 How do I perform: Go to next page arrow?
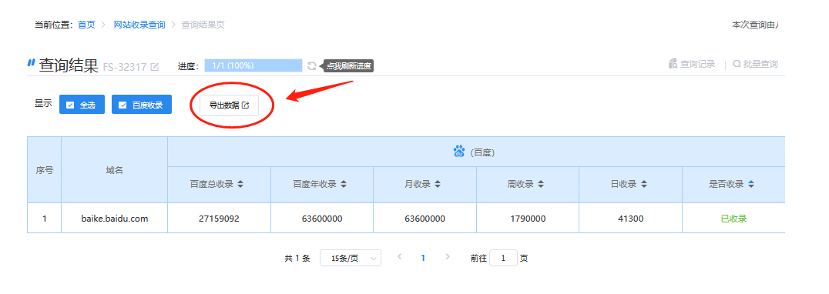tap(448, 257)
